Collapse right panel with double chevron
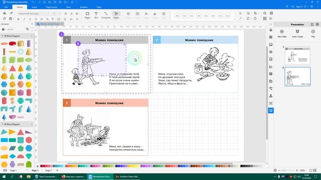The image size is (321, 180). coord(271,24)
